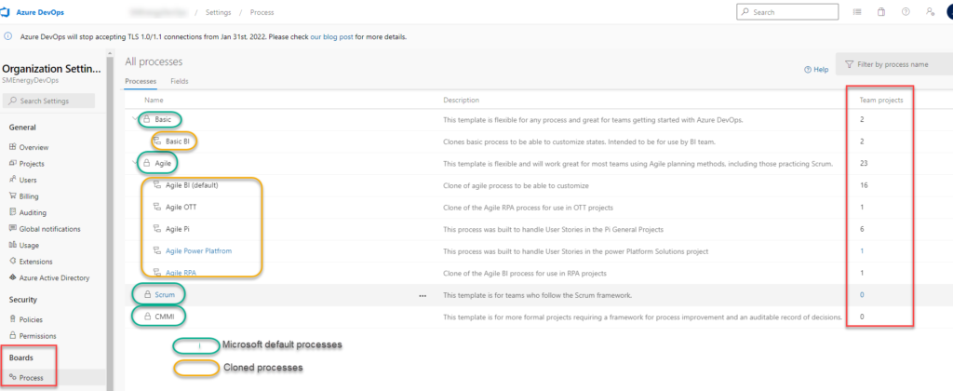Open Overview in General settings
This screenshot has width=953, height=391.
tap(34, 147)
